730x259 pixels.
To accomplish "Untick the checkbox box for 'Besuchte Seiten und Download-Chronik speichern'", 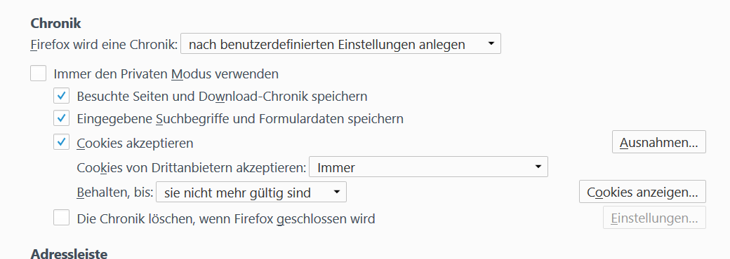I will point(62,96).
